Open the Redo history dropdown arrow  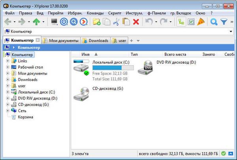171,22
